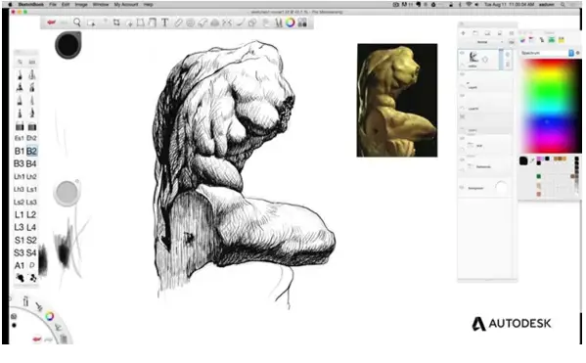
Task: Open the Image menu
Action: (x=81, y=5)
